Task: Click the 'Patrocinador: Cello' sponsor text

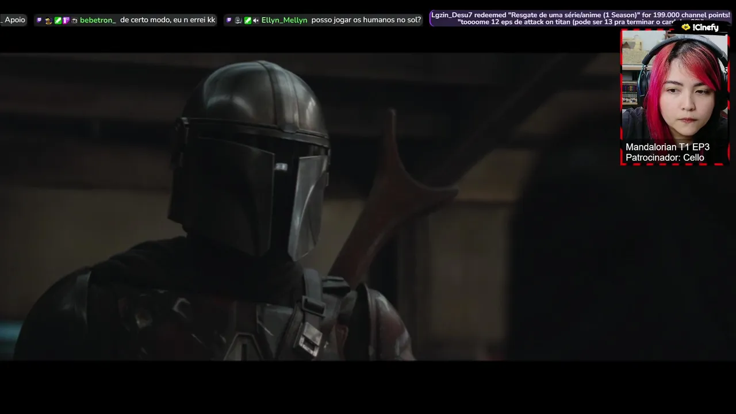Action: [x=665, y=158]
